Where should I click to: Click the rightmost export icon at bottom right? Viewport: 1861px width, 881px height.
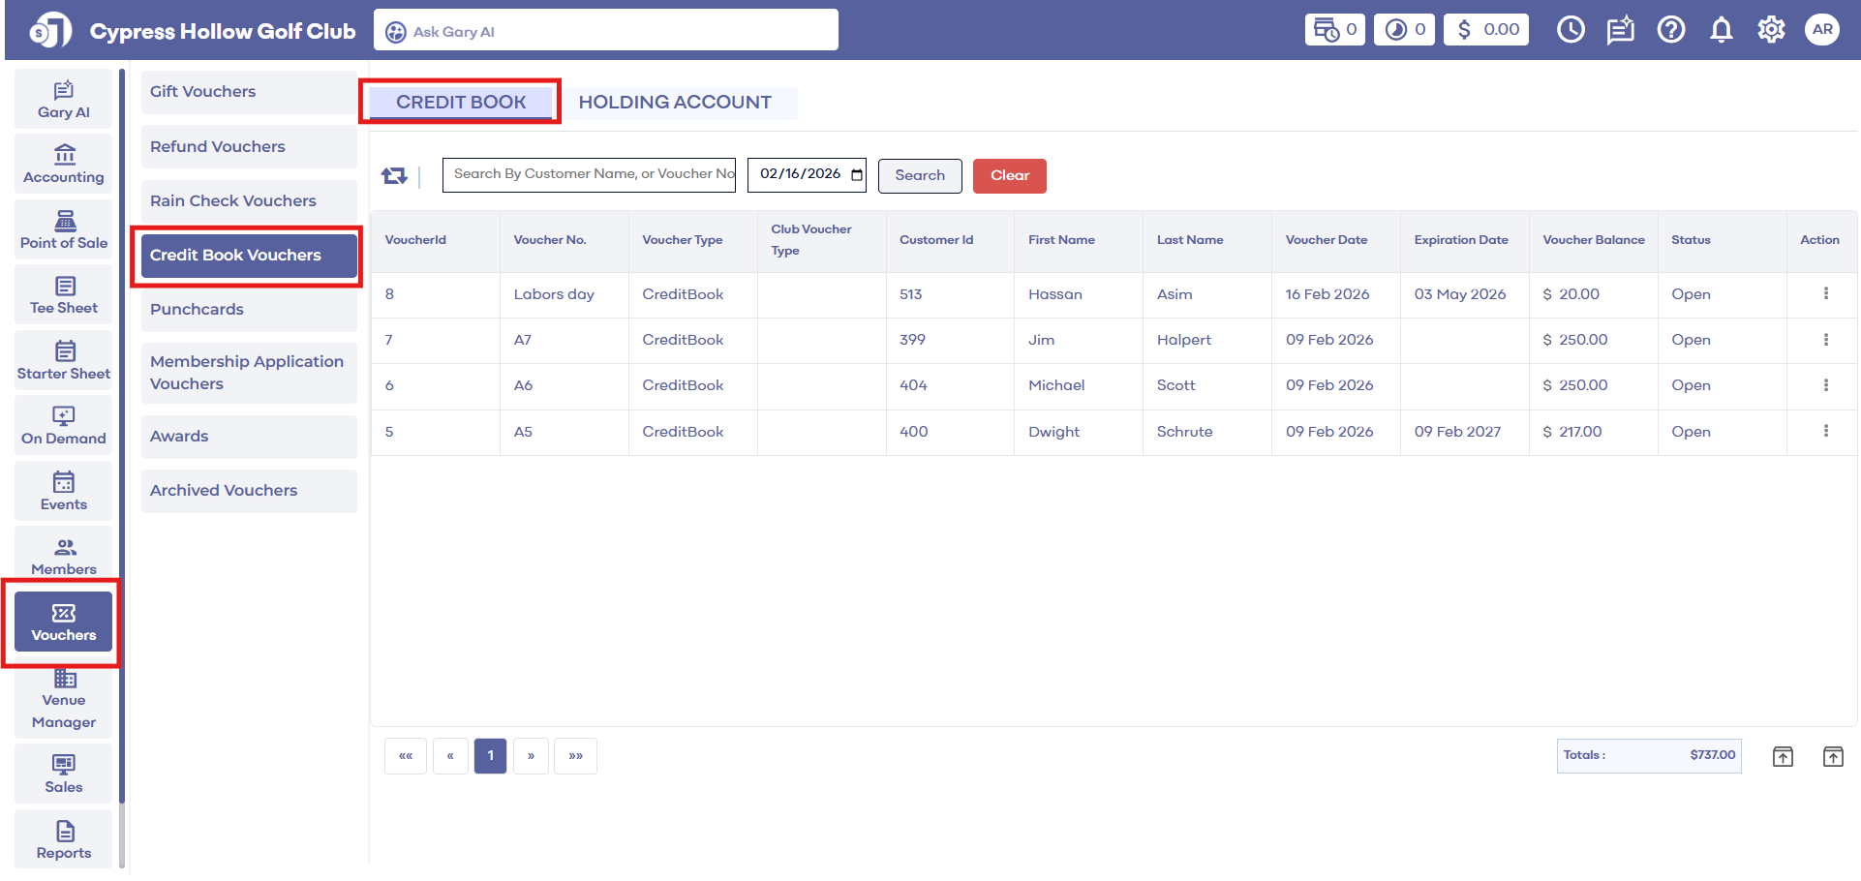pyautogui.click(x=1833, y=756)
